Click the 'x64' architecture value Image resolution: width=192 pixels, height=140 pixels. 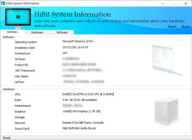coord(65,53)
